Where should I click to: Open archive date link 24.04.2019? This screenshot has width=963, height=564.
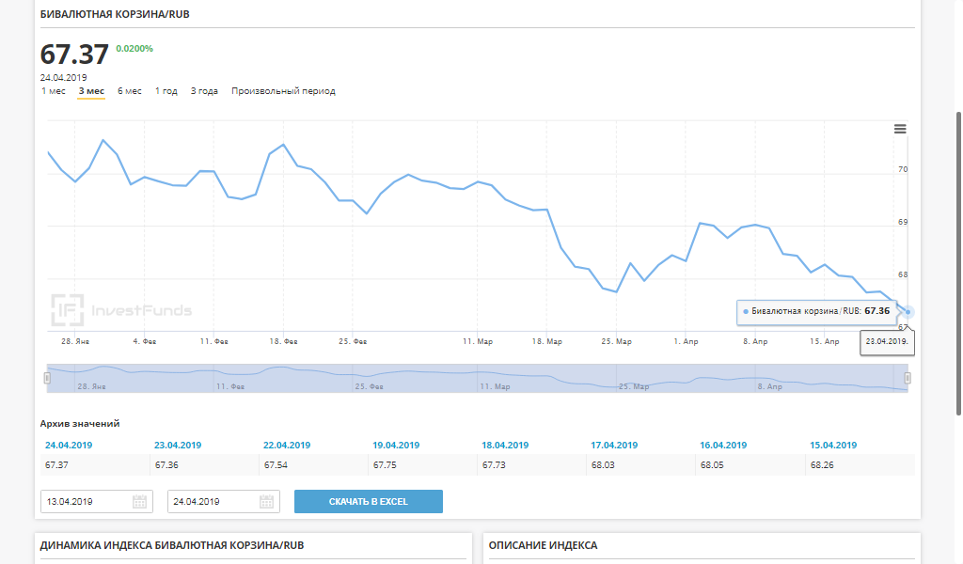tap(68, 445)
